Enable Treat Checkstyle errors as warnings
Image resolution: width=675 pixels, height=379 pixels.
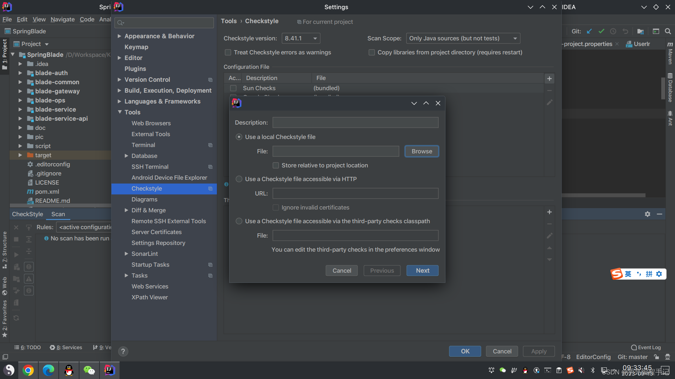(228, 52)
